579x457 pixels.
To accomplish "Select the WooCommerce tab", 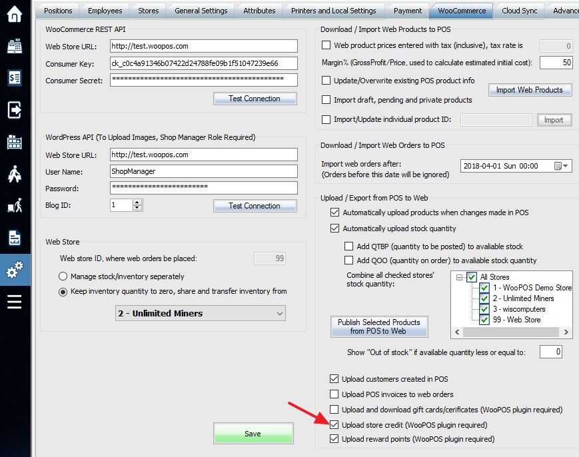I will 462,11.
